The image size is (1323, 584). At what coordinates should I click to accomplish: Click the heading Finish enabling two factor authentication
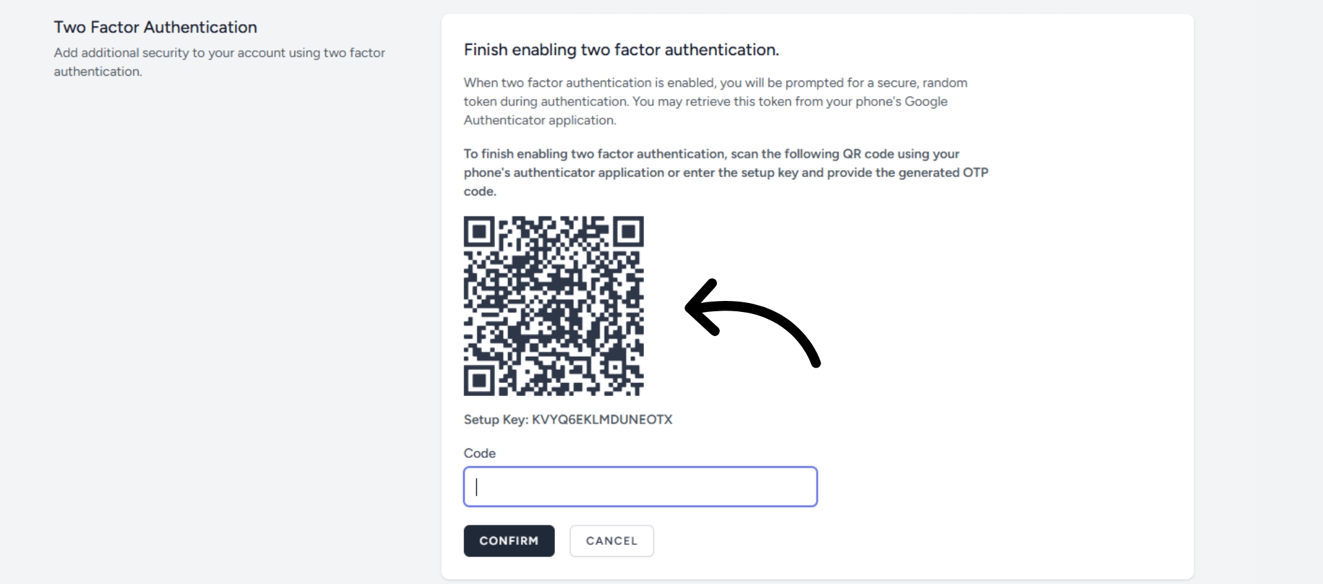[620, 50]
